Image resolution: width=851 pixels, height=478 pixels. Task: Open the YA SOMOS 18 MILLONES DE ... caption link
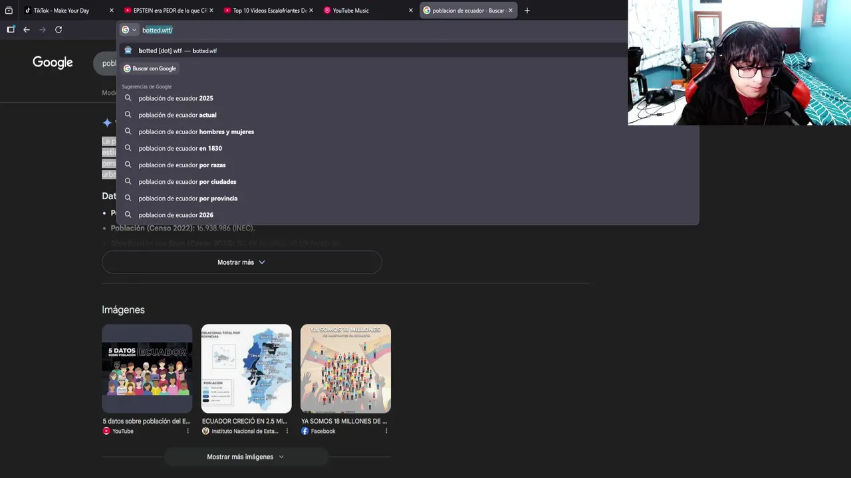pos(344,421)
